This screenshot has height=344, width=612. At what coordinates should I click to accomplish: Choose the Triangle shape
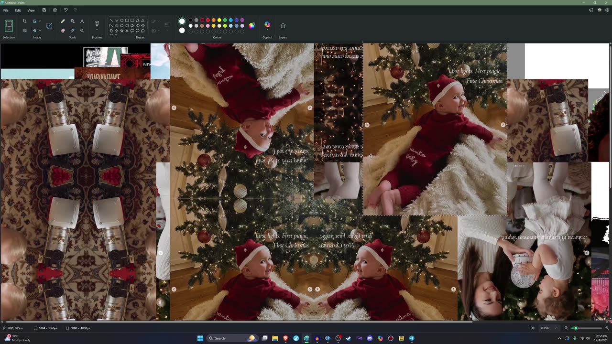143,21
